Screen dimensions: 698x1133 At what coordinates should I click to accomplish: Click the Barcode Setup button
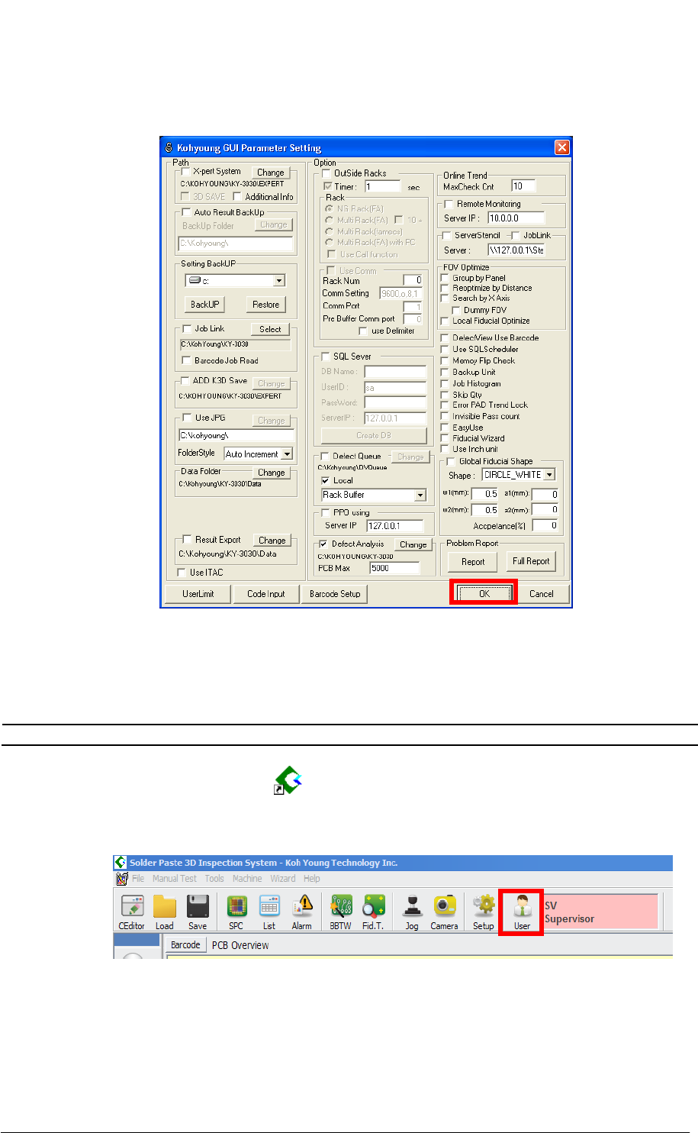[x=335, y=593]
